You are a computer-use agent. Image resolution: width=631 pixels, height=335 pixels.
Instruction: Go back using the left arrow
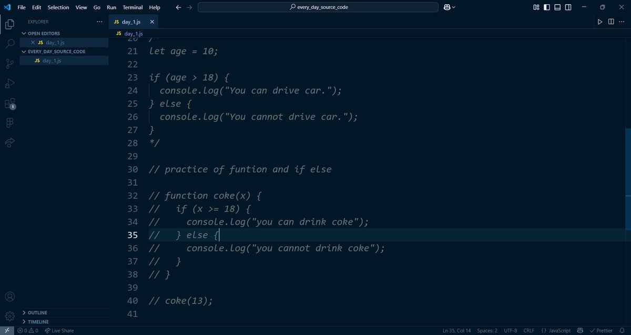(x=178, y=7)
